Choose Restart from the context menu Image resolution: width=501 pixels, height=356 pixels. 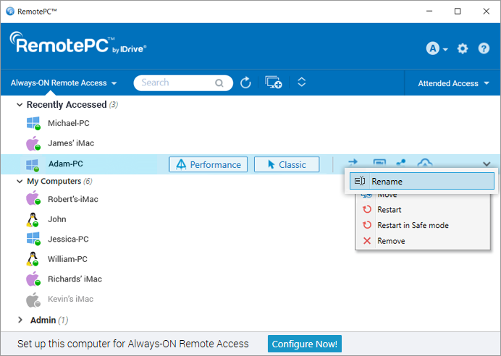point(422,209)
